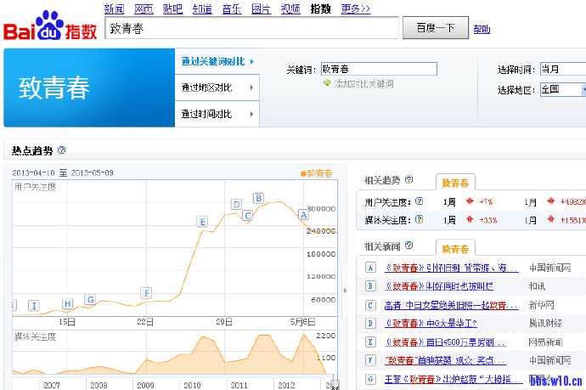Click the 百度一下 search button

coord(436,28)
